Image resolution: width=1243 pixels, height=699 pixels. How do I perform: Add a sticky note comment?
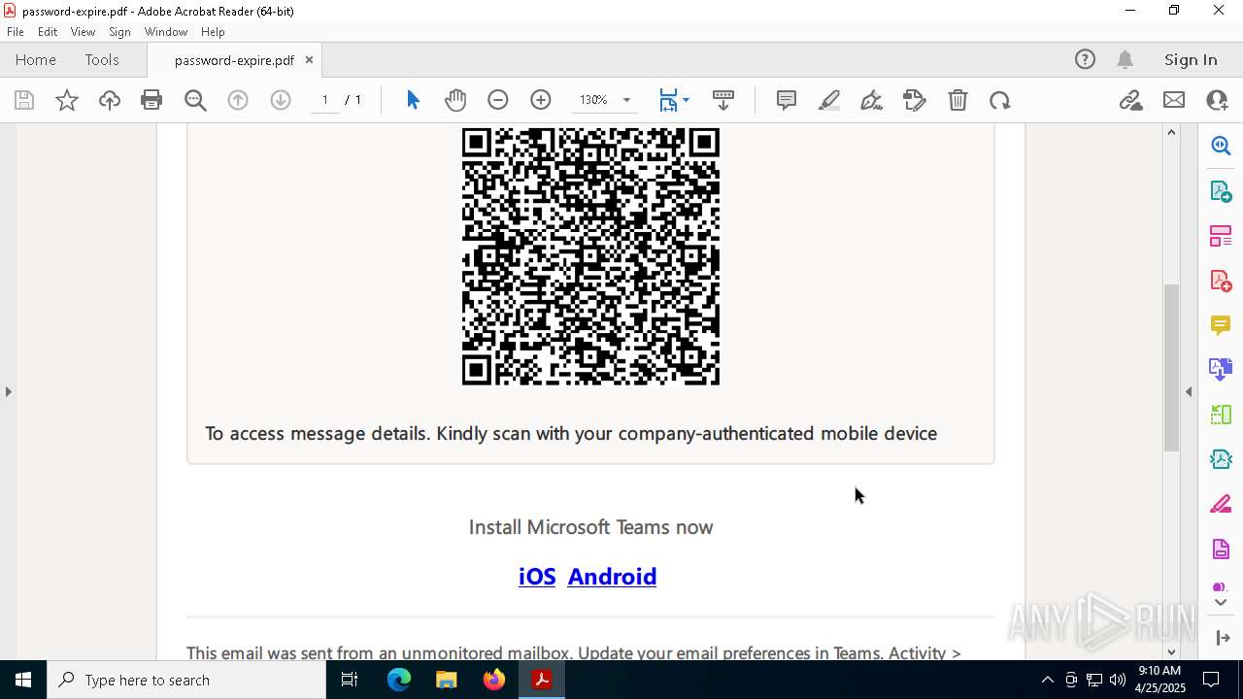click(x=787, y=100)
